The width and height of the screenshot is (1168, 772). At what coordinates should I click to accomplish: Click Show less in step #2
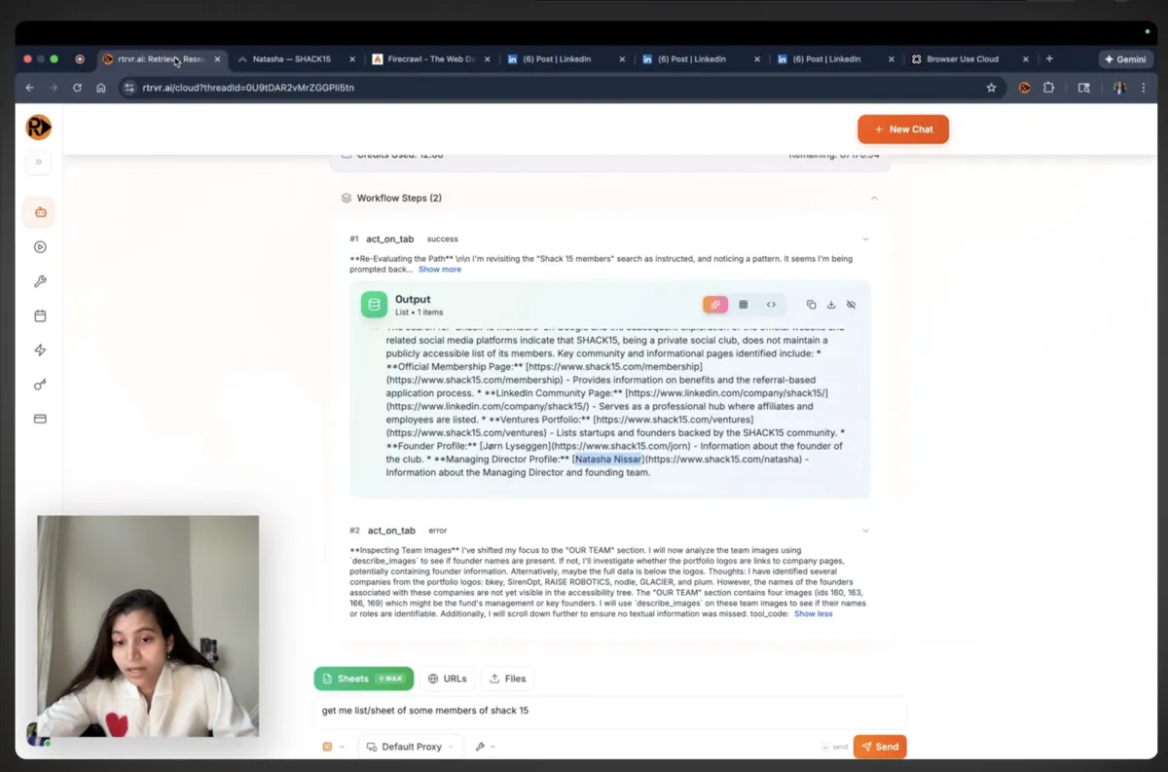pos(814,614)
